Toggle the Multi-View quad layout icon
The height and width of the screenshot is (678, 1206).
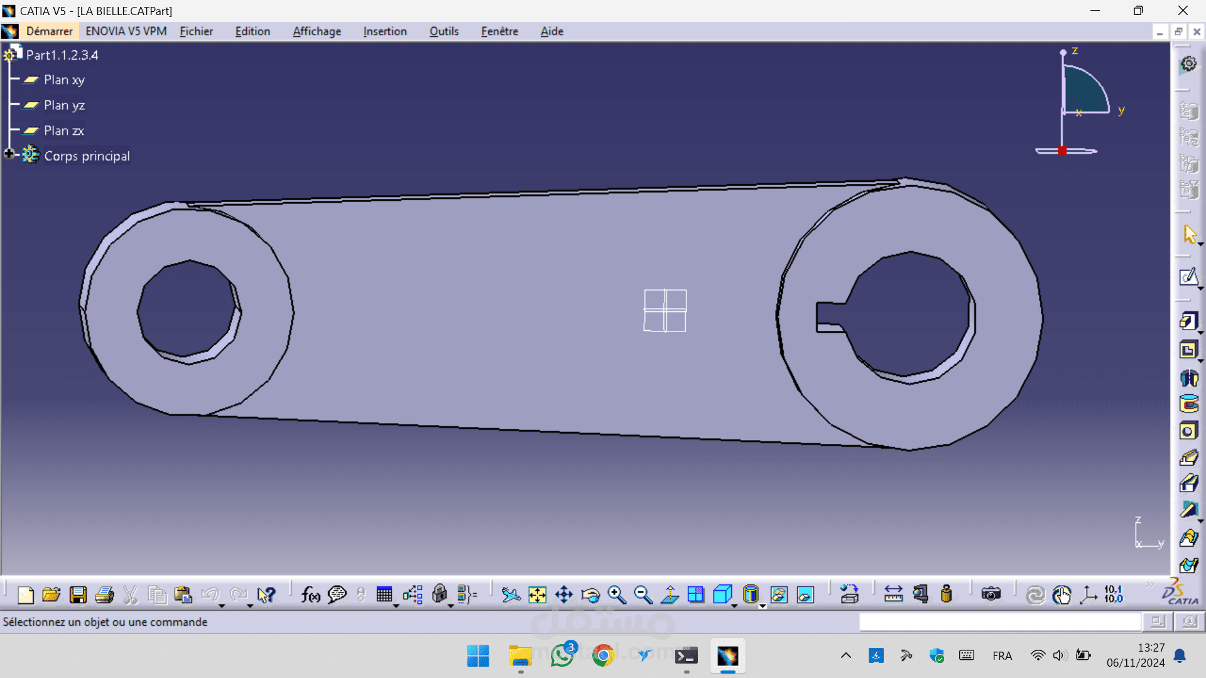(x=696, y=595)
